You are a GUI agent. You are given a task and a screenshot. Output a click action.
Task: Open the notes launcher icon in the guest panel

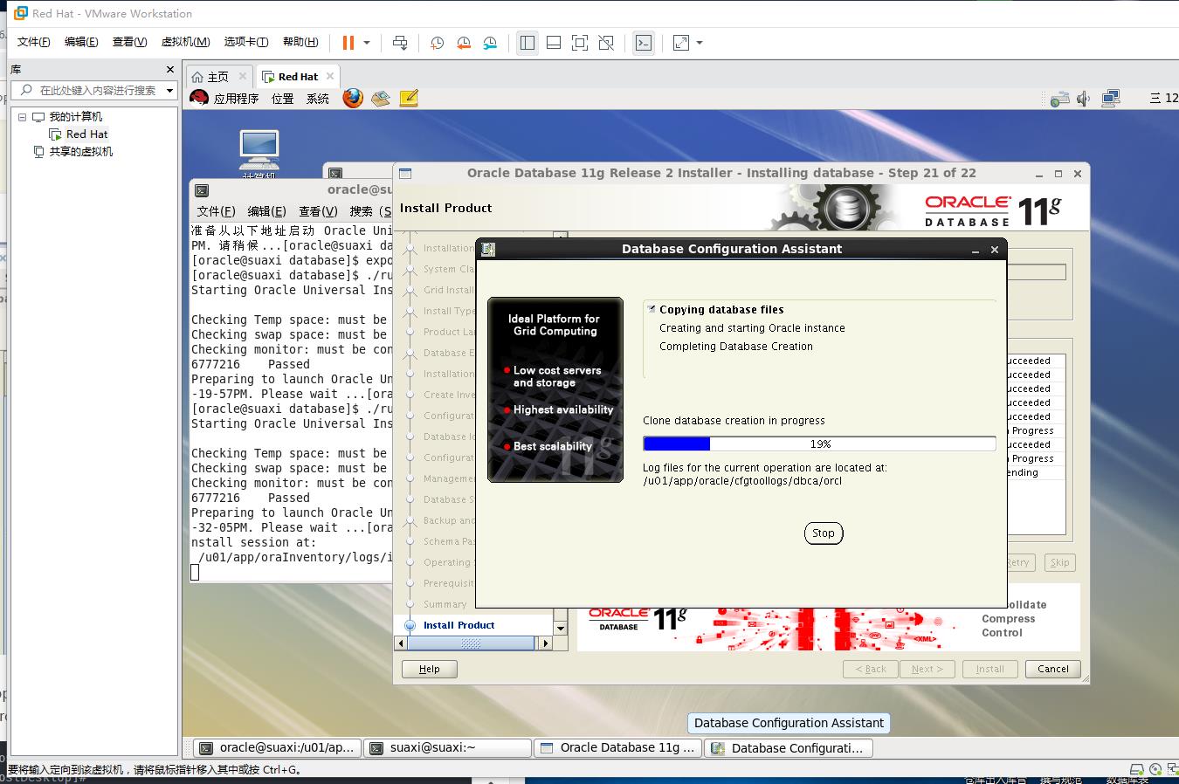(x=409, y=99)
